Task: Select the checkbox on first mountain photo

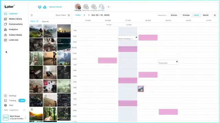Action: [32, 27]
